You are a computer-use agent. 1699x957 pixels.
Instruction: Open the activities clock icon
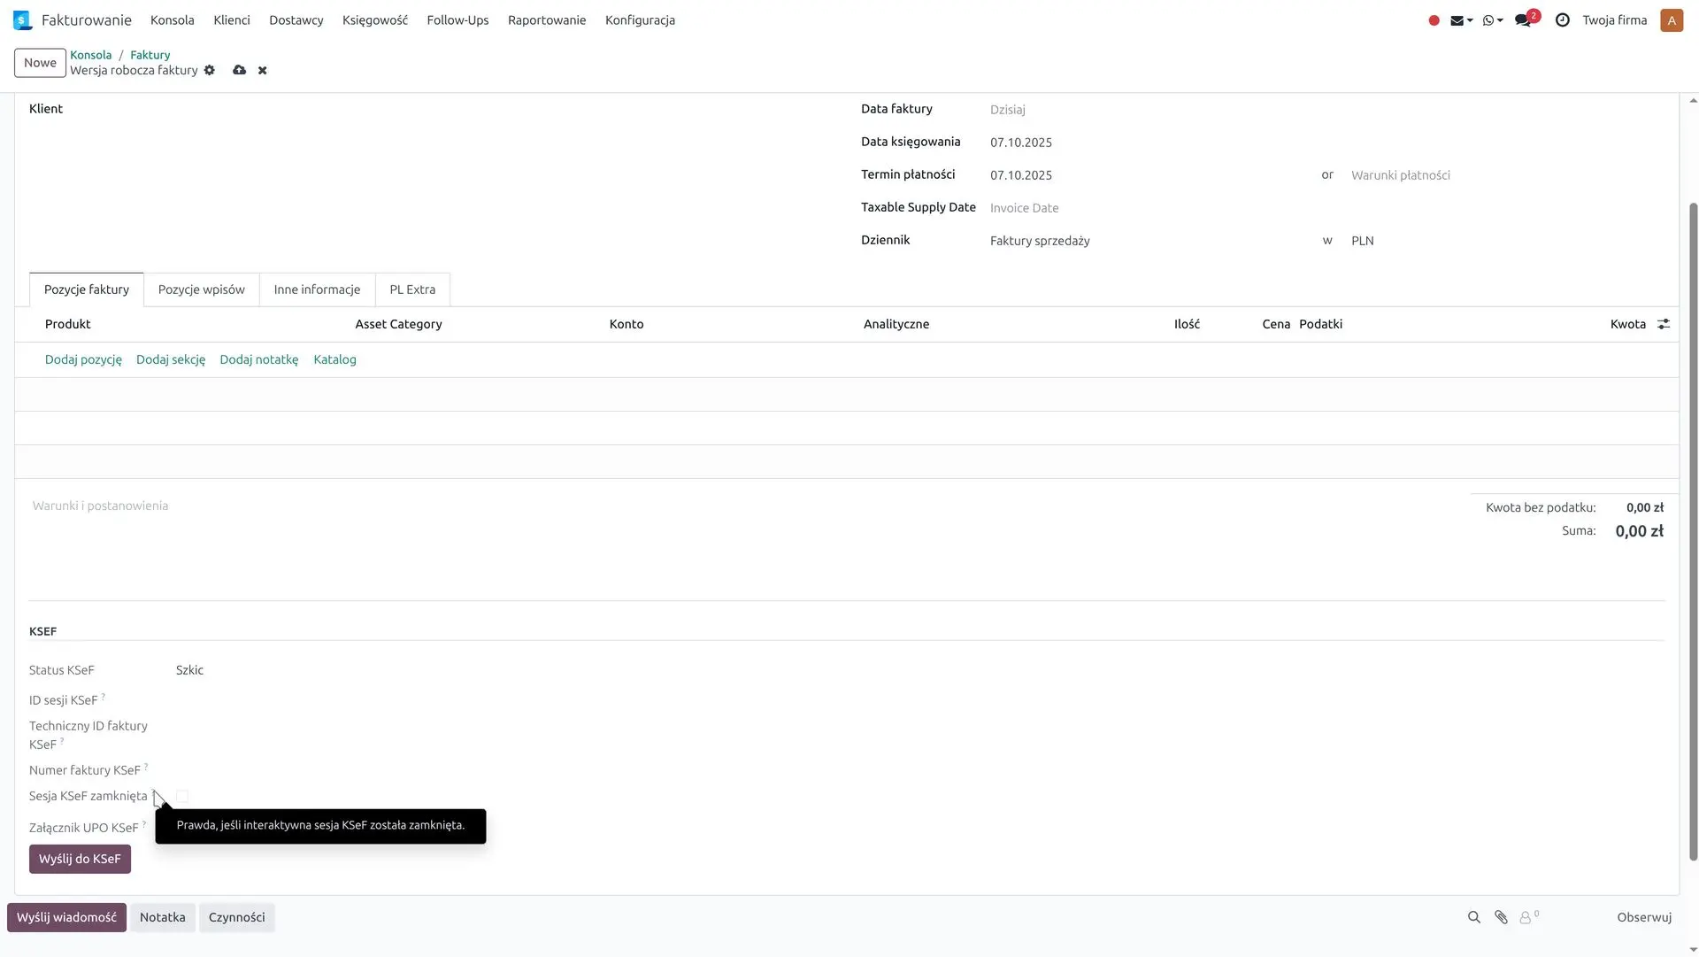point(1563,20)
